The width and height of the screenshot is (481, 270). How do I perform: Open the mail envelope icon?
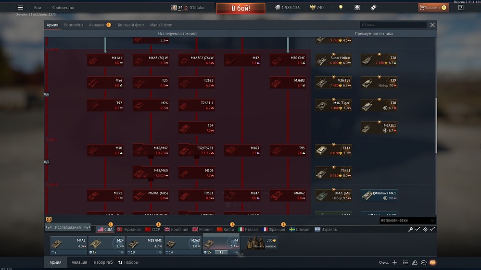click(x=432, y=262)
